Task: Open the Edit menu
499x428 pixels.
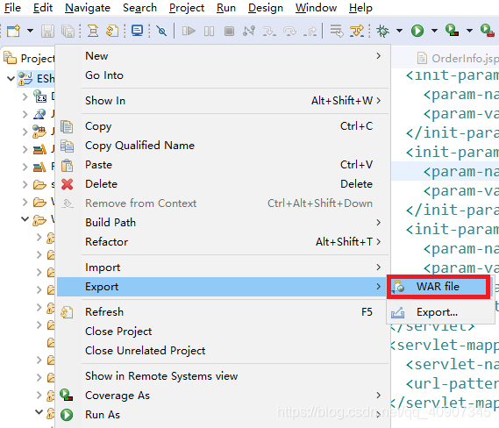Action: pos(43,8)
